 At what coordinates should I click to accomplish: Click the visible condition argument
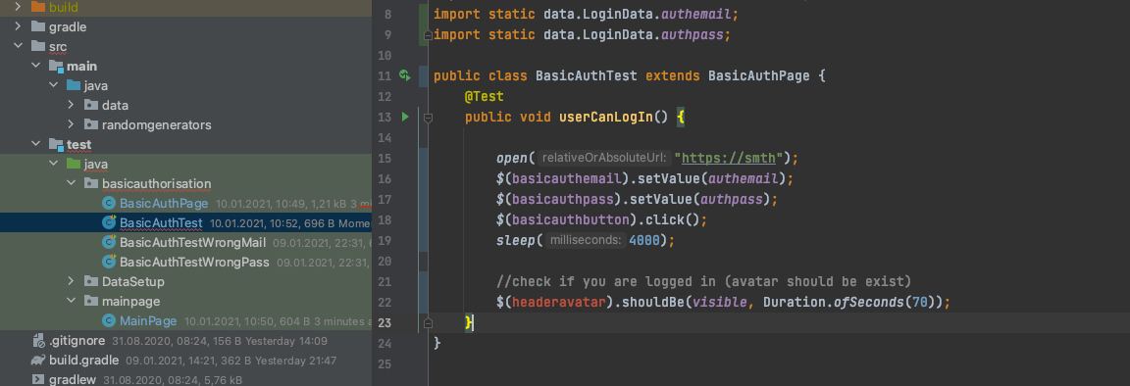click(719, 302)
